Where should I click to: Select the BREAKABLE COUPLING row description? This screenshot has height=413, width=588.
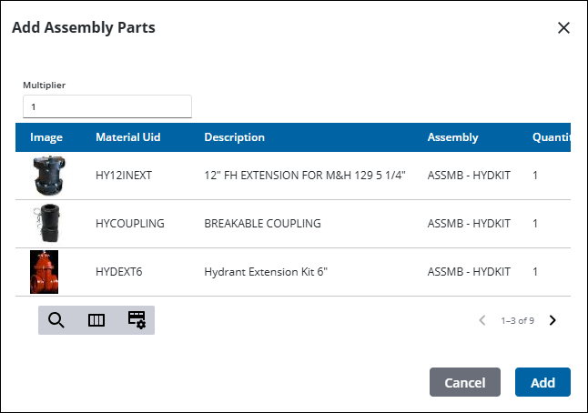click(x=262, y=223)
